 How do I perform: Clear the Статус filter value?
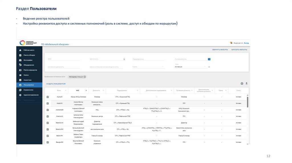tap(209, 67)
